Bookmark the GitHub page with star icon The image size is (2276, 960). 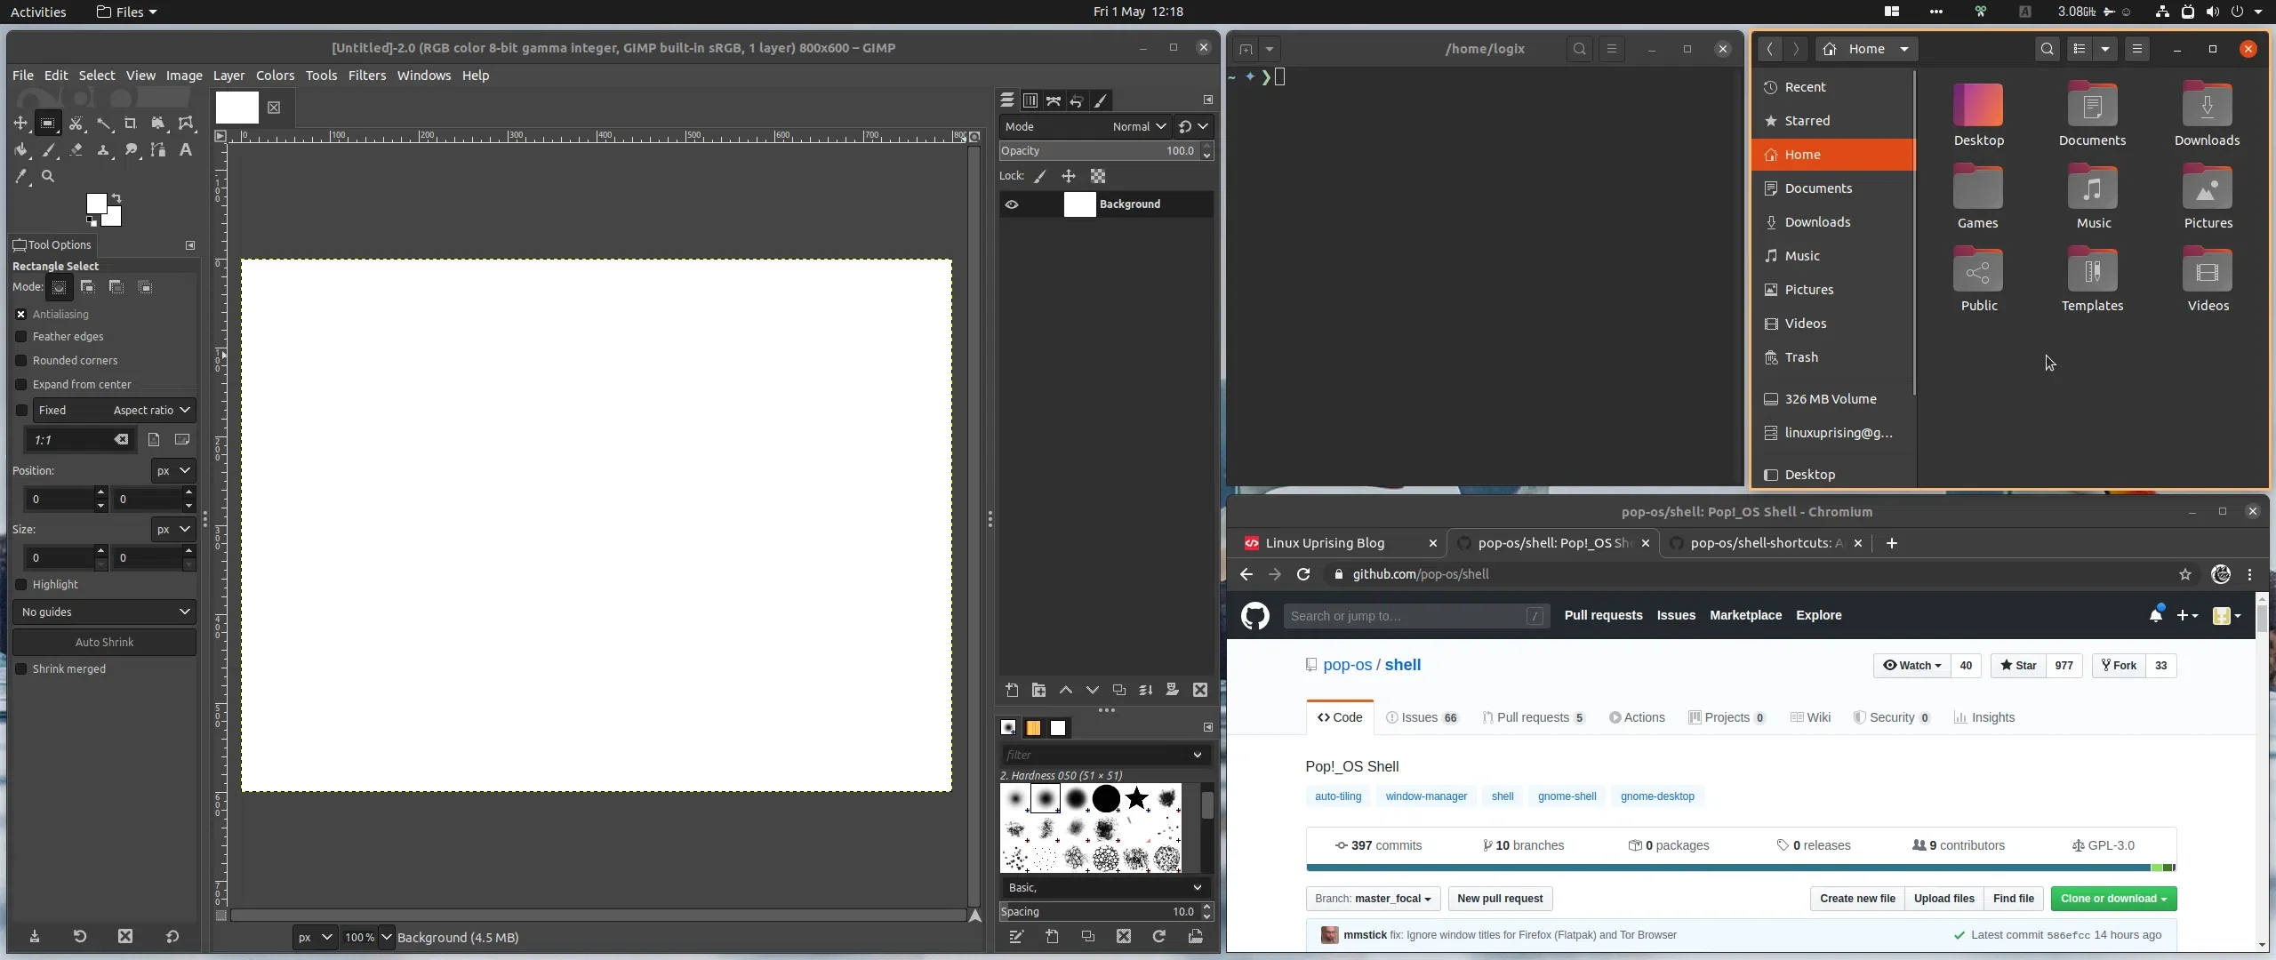[2185, 574]
